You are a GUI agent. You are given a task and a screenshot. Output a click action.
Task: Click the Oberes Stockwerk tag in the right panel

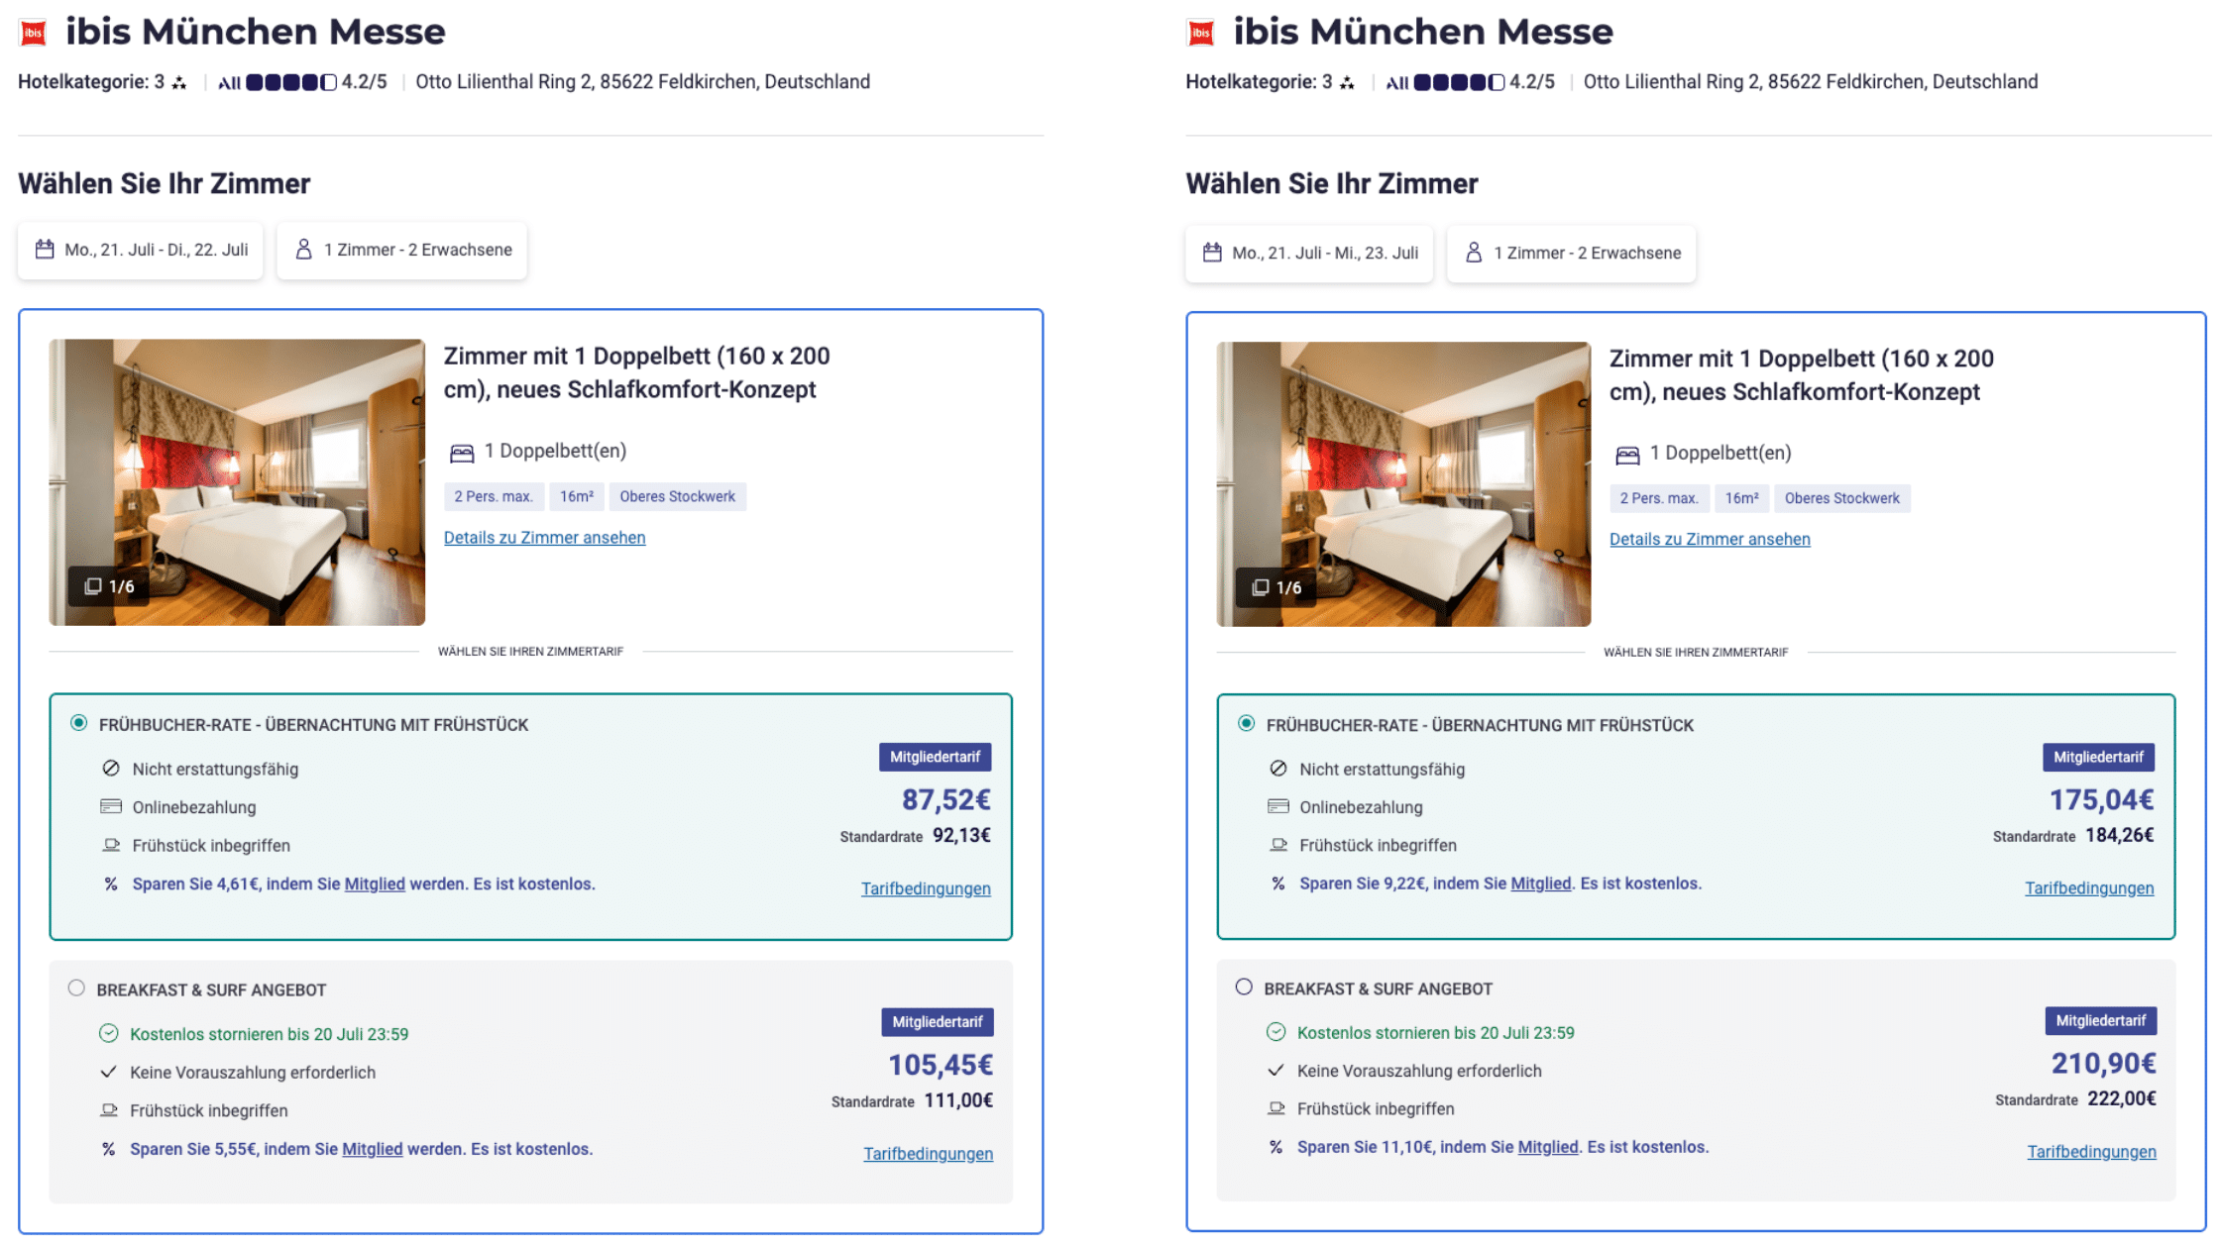click(1842, 498)
